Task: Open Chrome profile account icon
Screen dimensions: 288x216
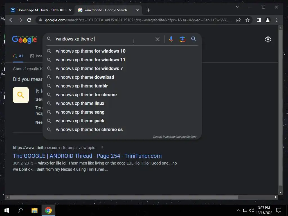Action: (268, 20)
